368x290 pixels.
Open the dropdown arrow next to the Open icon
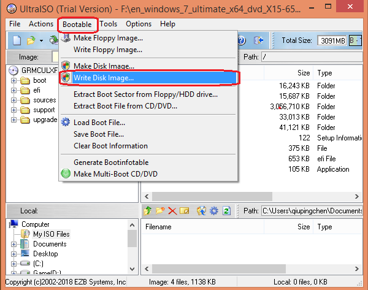(x=41, y=41)
